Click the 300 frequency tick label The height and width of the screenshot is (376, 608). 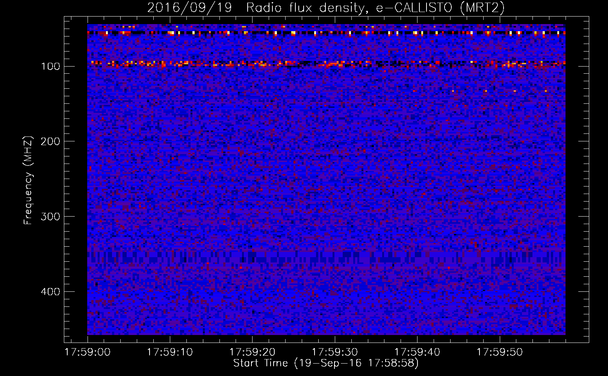coord(50,217)
